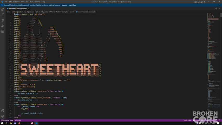Open the Manage gear icon

pos(3,116)
